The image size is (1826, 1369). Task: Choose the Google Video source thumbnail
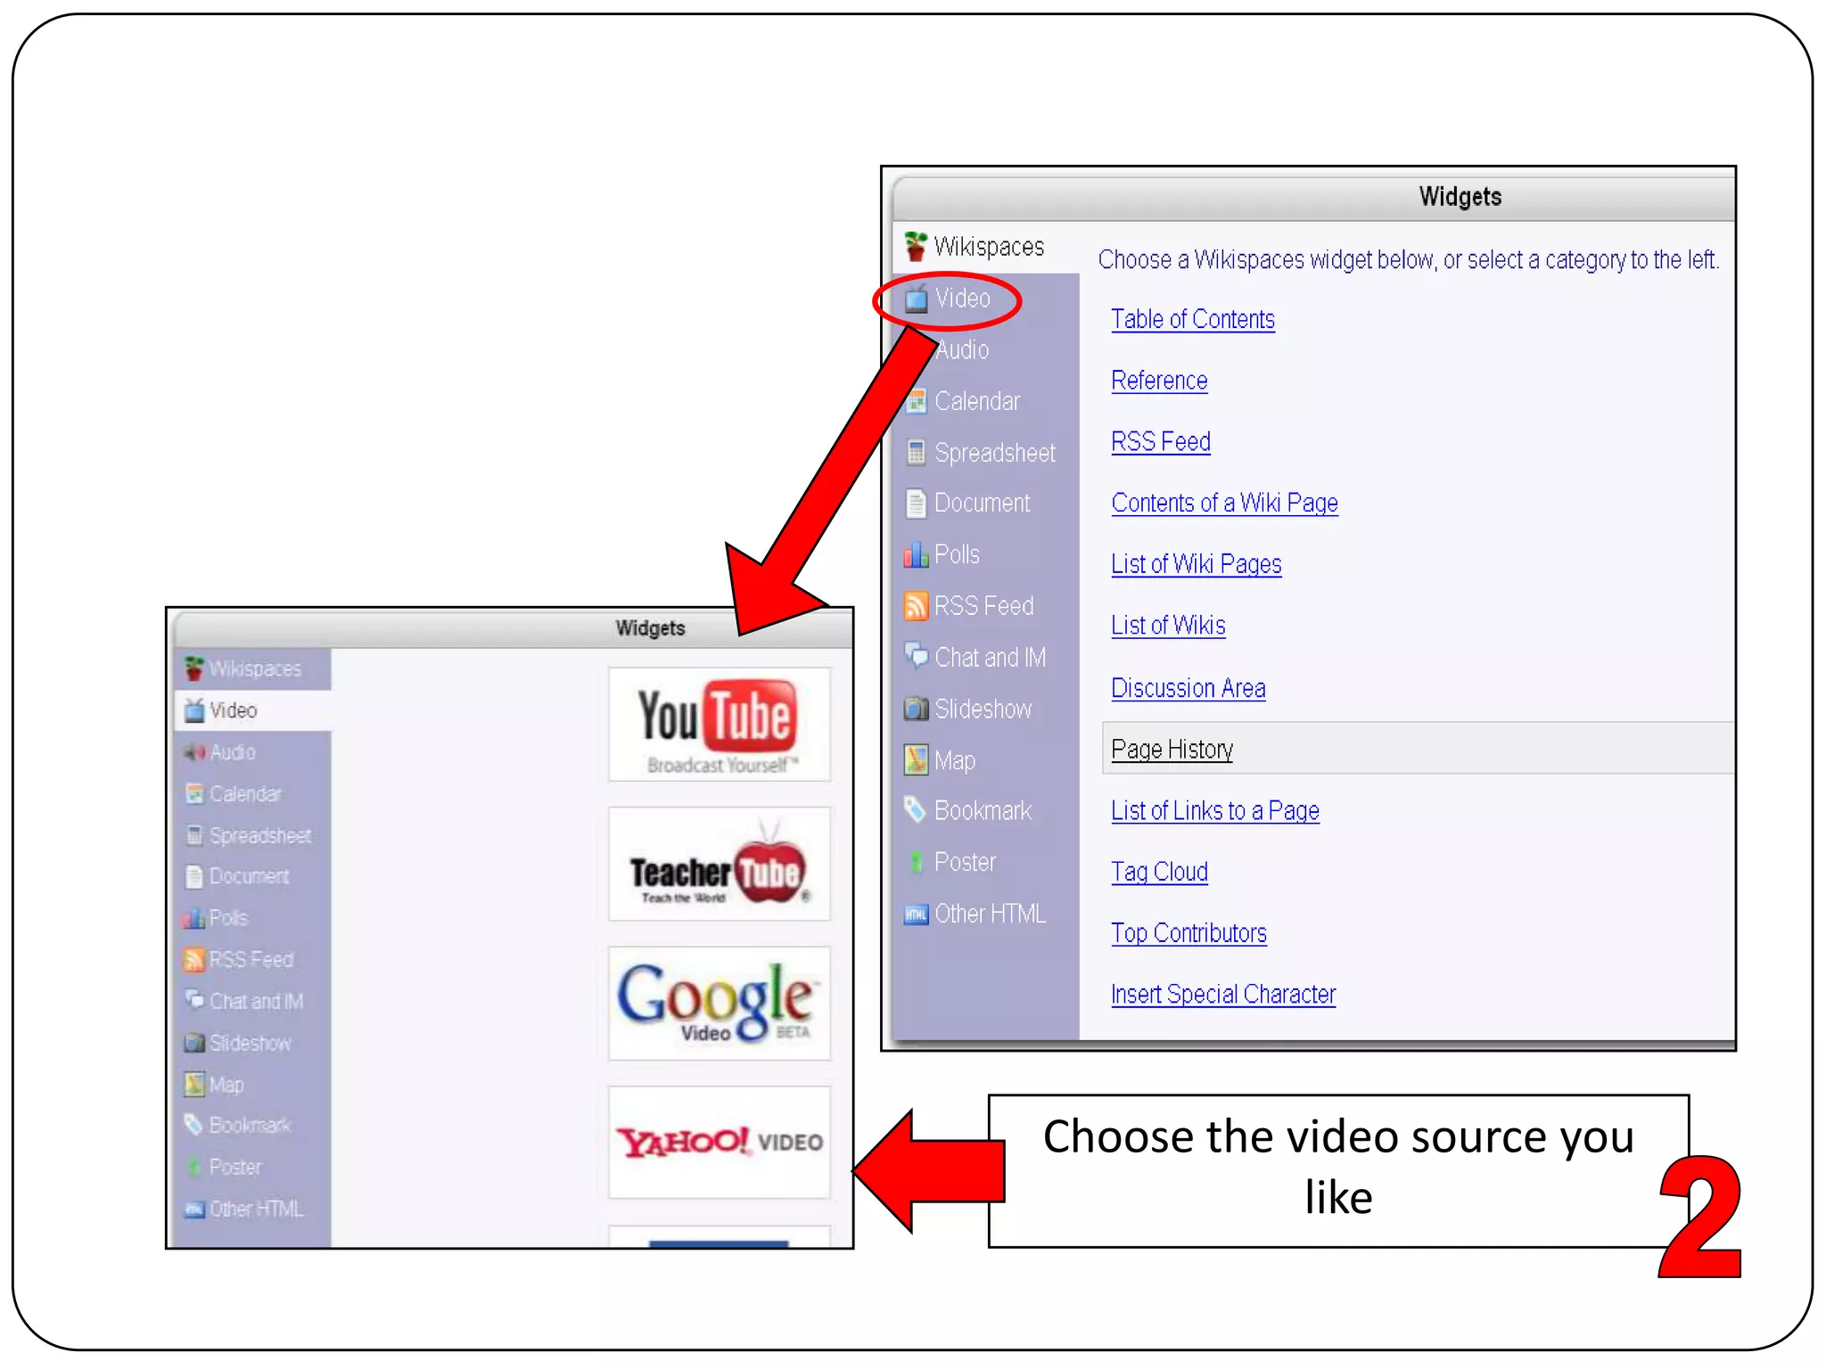click(x=720, y=1004)
